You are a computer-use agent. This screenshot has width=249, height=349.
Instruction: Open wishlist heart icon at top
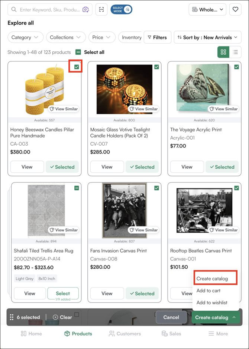click(x=235, y=10)
